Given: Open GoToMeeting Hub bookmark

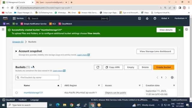Looking at the screenshot, I should tap(44, 13).
